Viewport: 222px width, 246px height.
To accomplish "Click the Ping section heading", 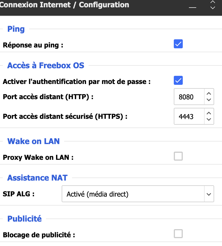I will tap(16, 29).
